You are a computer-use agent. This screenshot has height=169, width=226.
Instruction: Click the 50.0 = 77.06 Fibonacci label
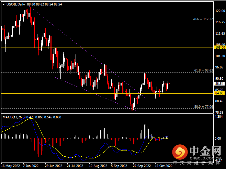point(204,107)
